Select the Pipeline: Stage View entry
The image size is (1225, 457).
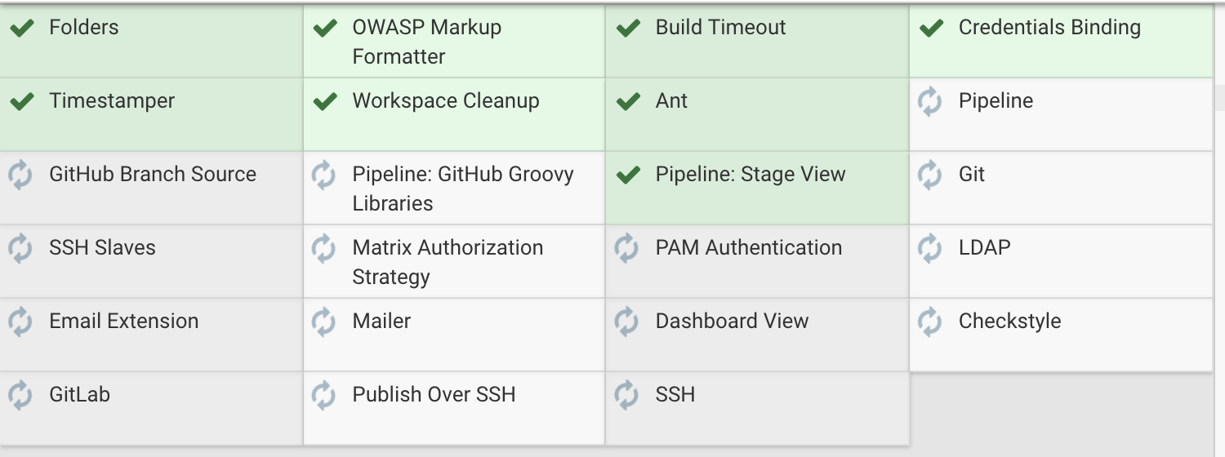click(x=751, y=175)
